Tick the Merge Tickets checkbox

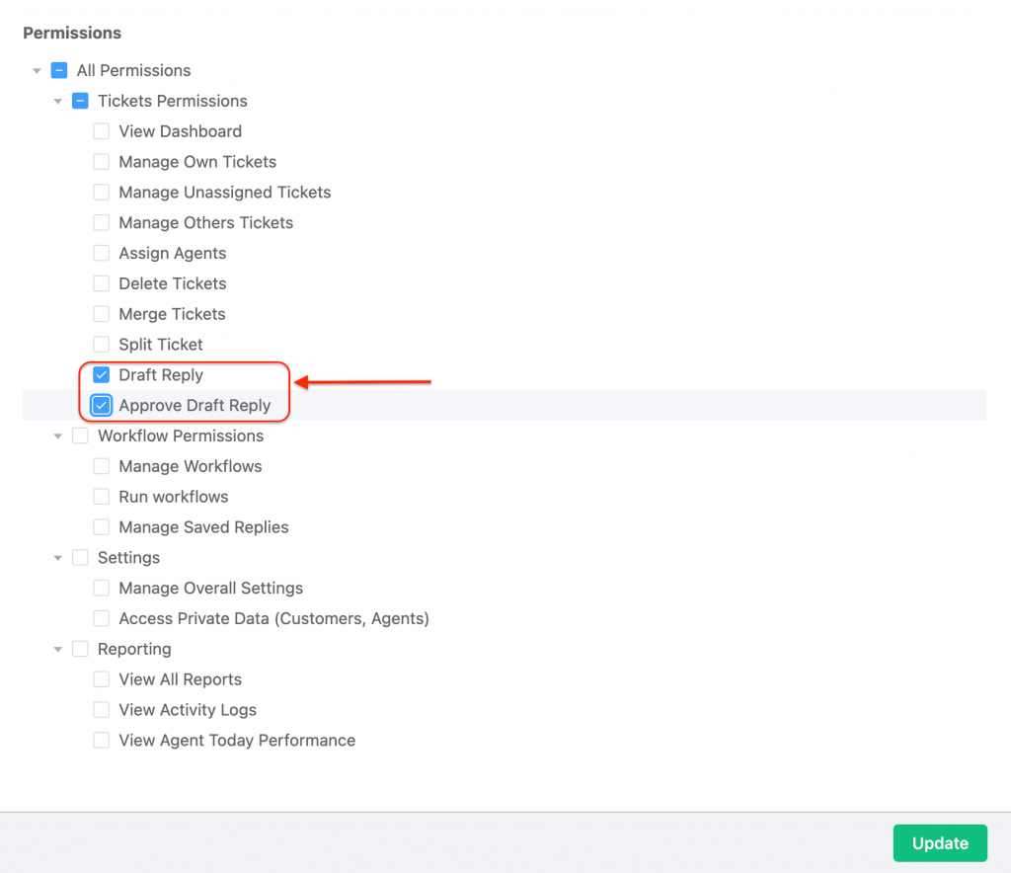[102, 314]
